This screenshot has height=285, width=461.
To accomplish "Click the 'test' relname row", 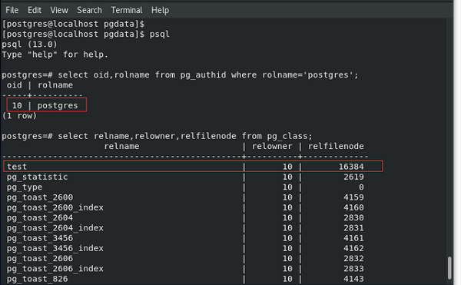I will click(193, 166).
